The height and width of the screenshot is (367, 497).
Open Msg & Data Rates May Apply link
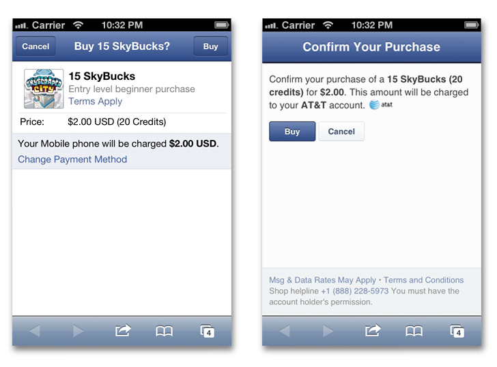coord(322,280)
